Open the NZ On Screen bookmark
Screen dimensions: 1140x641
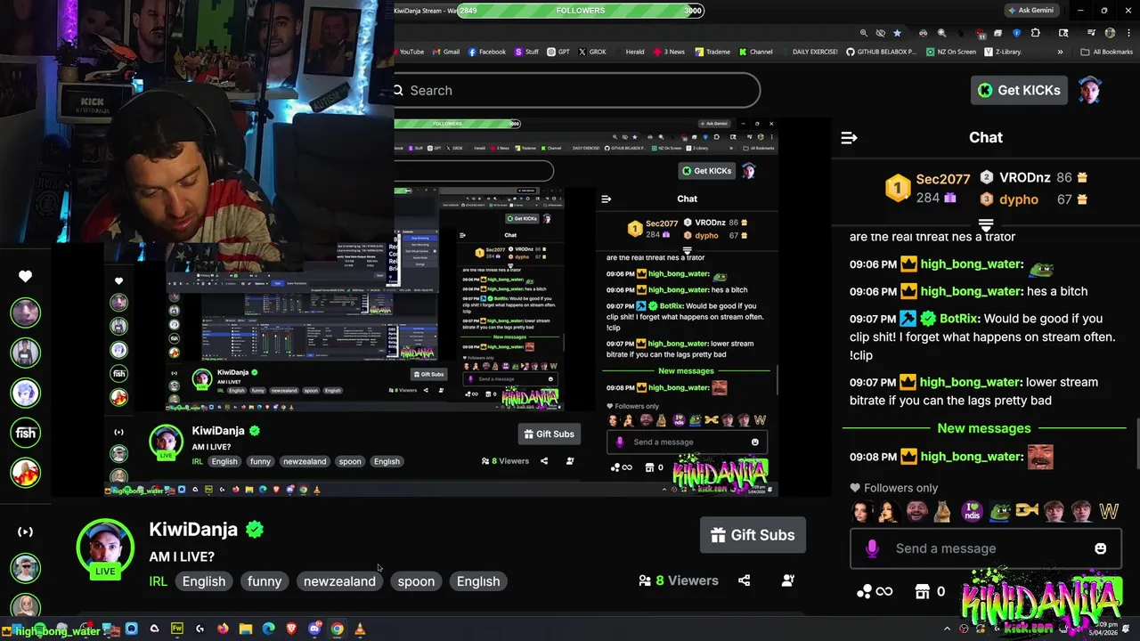pyautogui.click(x=949, y=52)
